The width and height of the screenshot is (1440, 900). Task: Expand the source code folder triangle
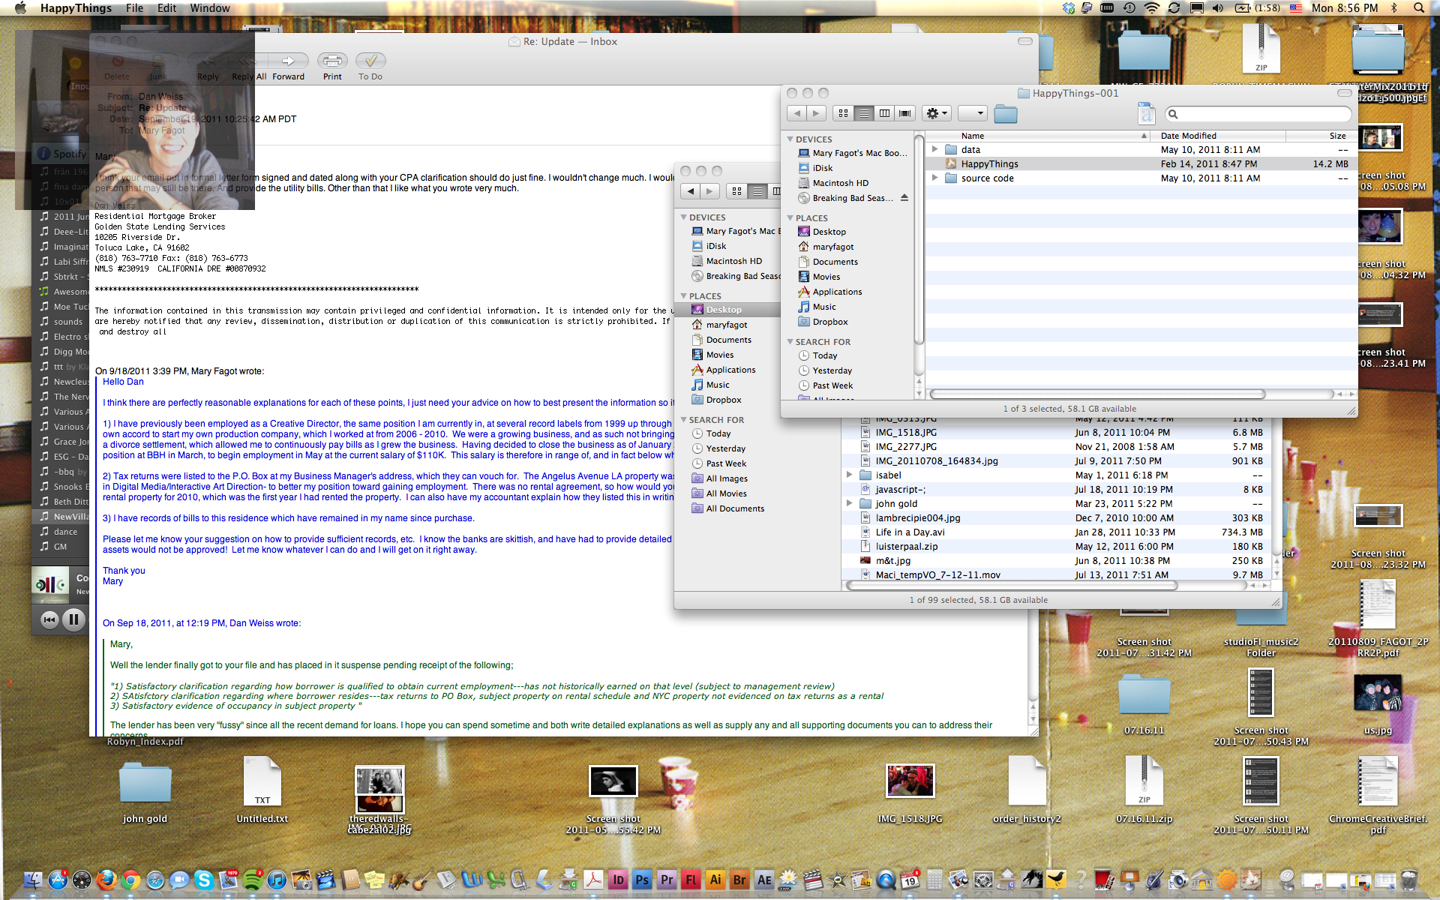point(934,178)
